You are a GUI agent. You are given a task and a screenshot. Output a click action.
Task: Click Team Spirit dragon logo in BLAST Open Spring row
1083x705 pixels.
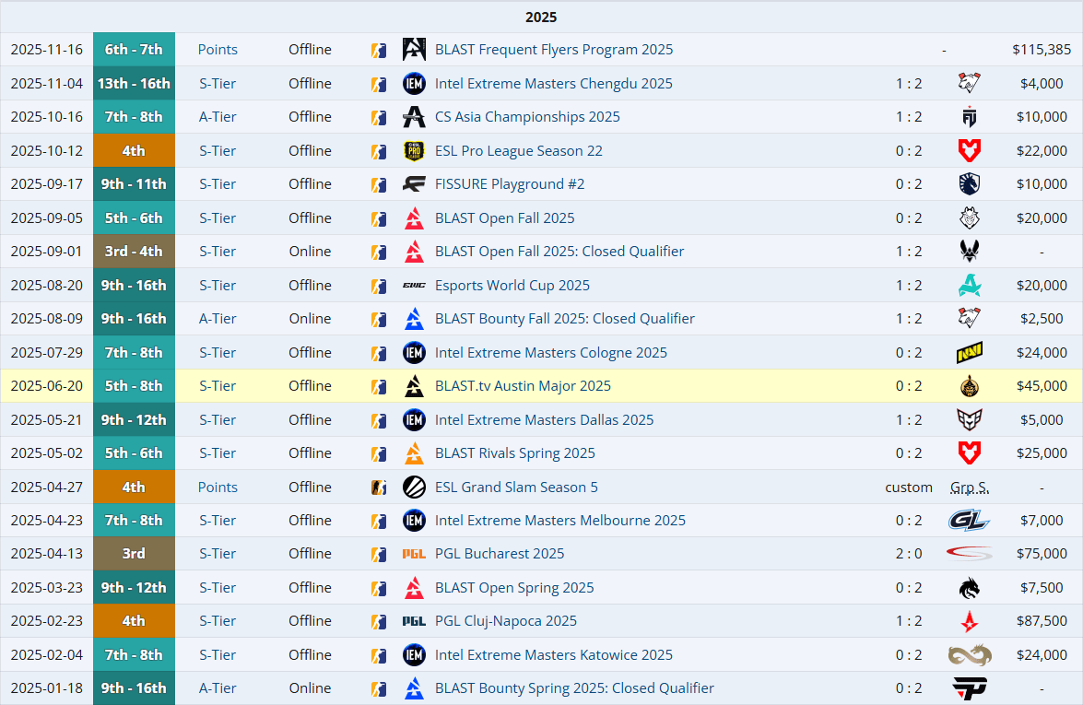click(969, 588)
